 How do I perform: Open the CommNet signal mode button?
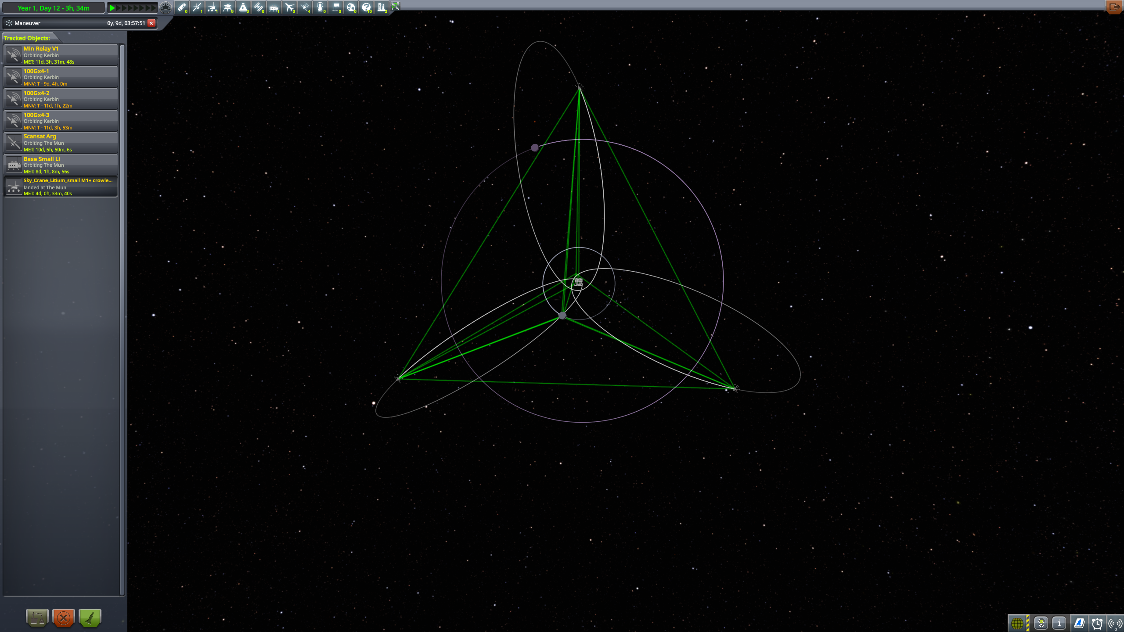(x=1115, y=623)
